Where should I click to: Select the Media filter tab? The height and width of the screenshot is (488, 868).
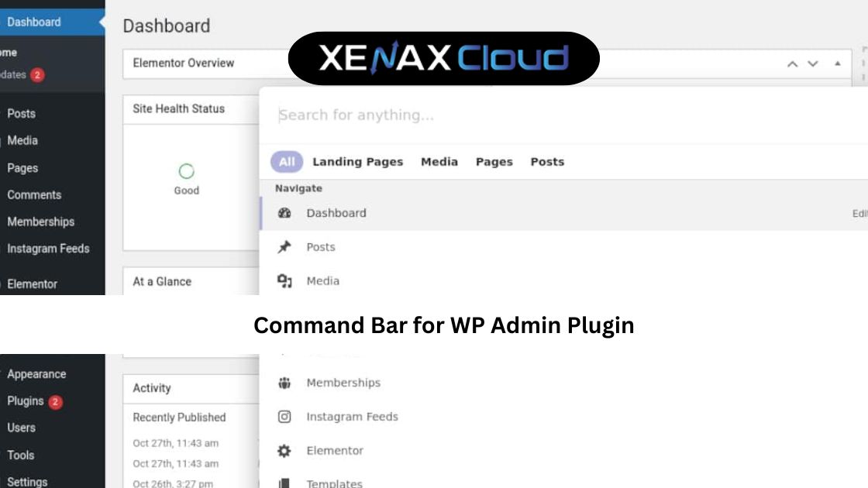tap(439, 162)
